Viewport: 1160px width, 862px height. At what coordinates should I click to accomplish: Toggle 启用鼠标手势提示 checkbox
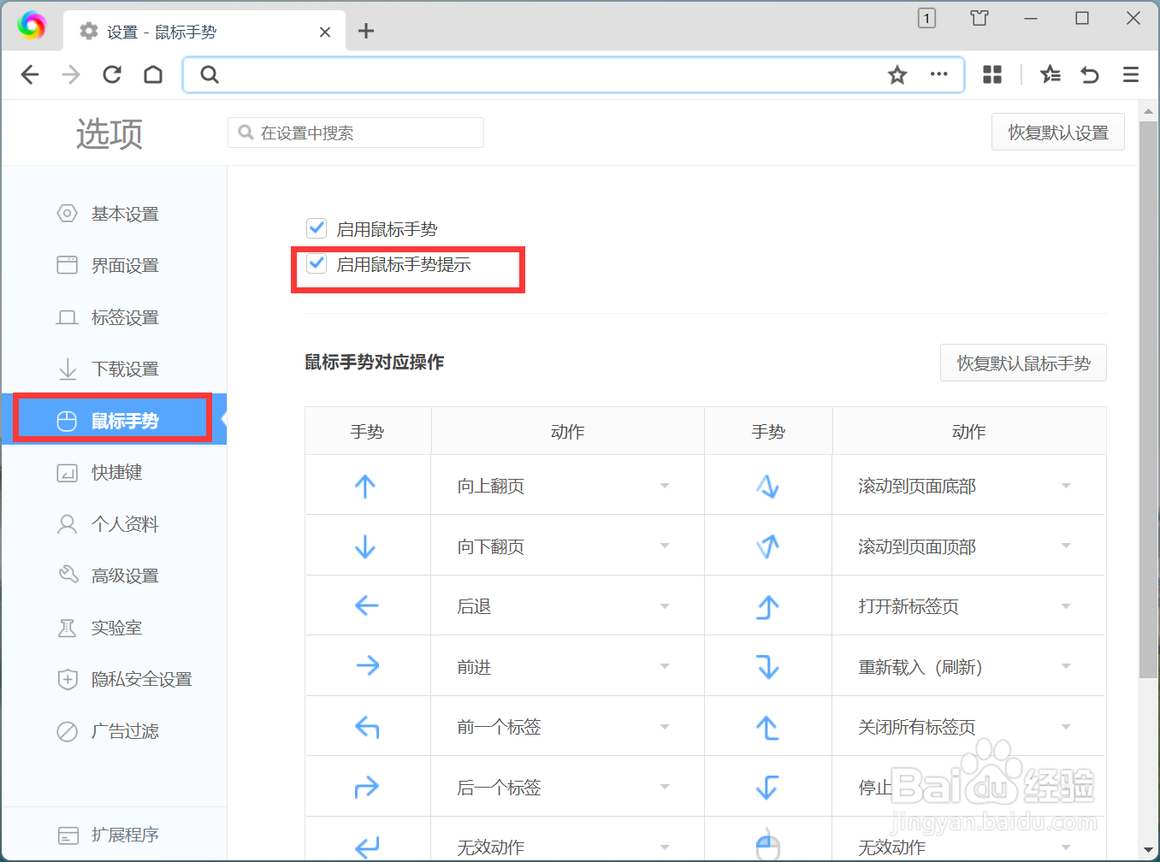[317, 263]
